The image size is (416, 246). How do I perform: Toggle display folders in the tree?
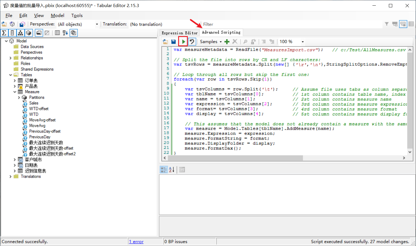39,33
